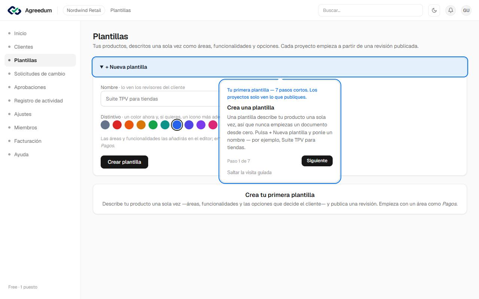The image size is (479, 299).
Task: Navigate to Aprobaciones
Action: pos(40,87)
